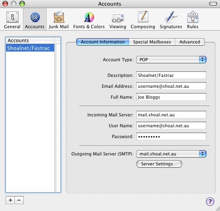
Task: Expand the Account Type POP dropdown
Action: click(x=171, y=60)
